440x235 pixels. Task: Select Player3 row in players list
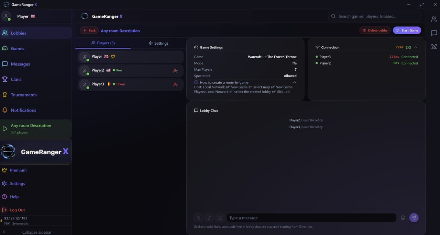point(131,84)
